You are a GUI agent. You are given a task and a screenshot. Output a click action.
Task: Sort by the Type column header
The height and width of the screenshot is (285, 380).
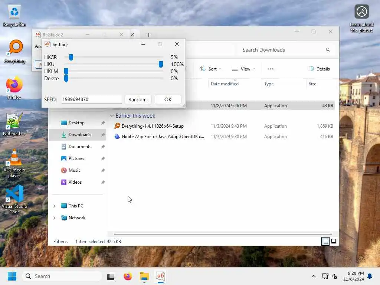(x=269, y=84)
